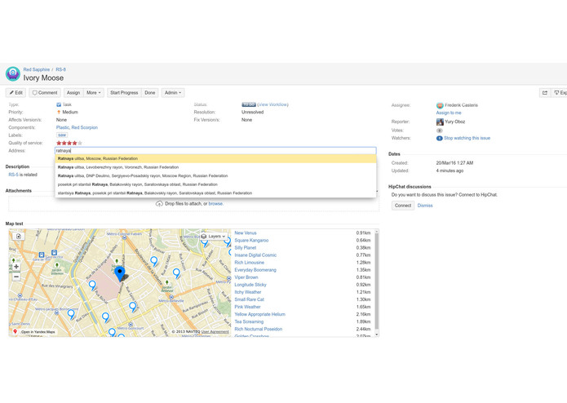Choose suggestion Ratnaya ulitsa, DNP Deulino
Screen dimensions: 567x403
coord(215,176)
